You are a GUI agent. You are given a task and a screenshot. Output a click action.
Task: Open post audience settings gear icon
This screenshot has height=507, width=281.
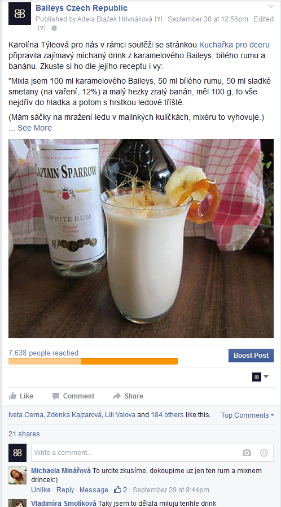point(54,28)
